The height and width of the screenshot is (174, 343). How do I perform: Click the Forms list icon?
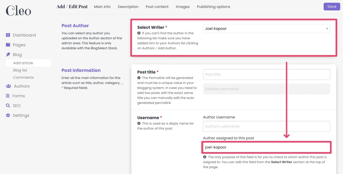coord(8,96)
